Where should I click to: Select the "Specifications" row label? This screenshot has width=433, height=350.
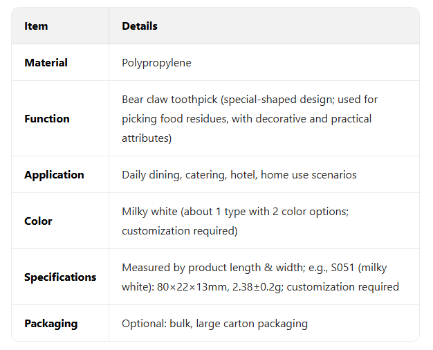(60, 277)
